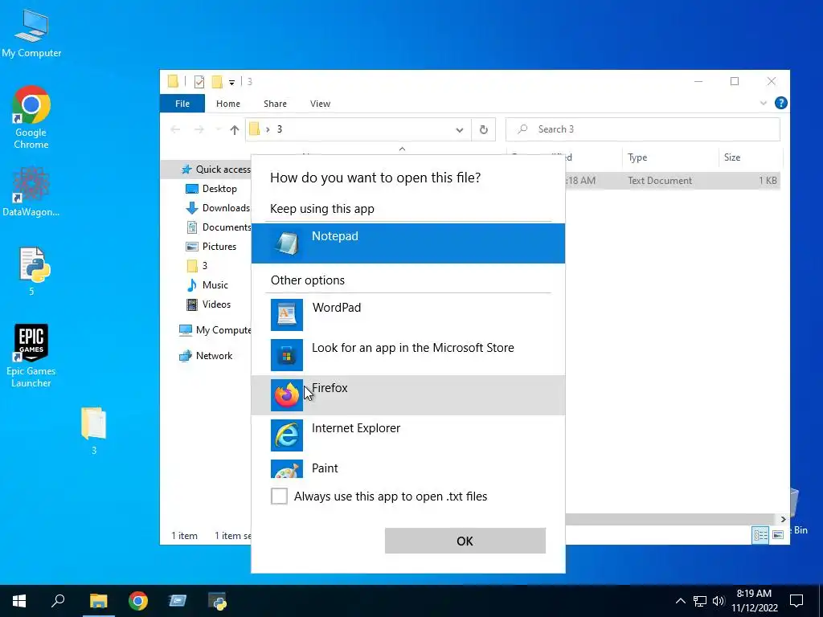
Task: Open the My Computer desktop icon
Action: click(x=31, y=34)
